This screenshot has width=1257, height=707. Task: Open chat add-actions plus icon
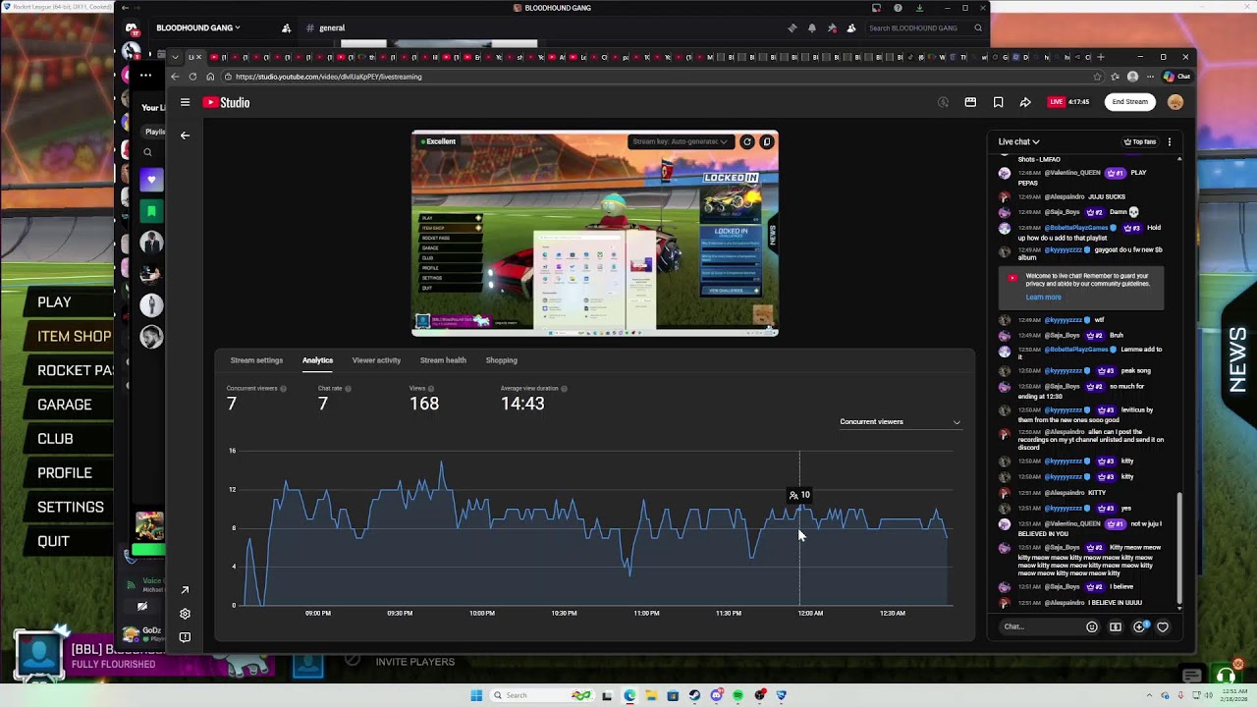click(x=1139, y=626)
